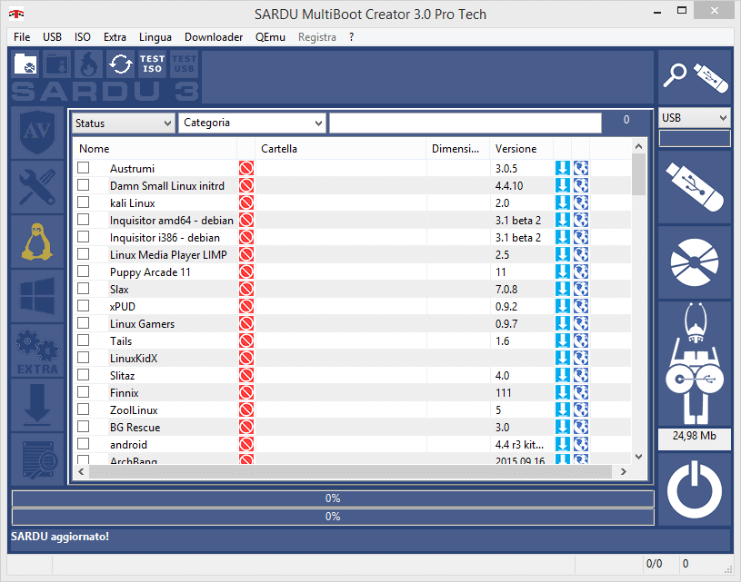Enable Inquisitor amd64 - debian checkbox
The image size is (741, 582).
click(x=83, y=220)
